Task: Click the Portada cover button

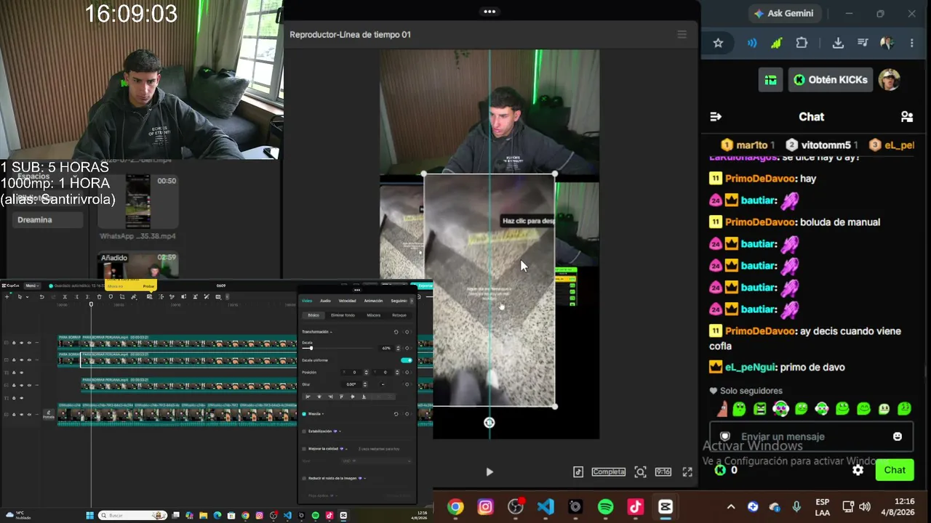Action: pos(48,415)
